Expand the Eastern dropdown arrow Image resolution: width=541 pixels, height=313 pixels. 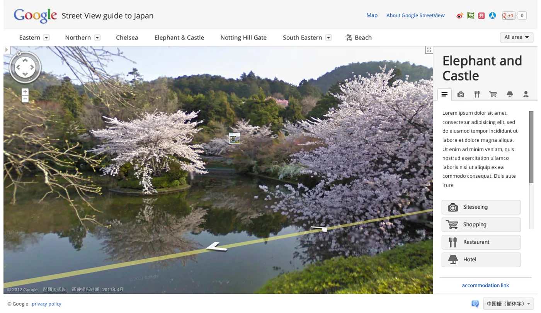click(46, 37)
